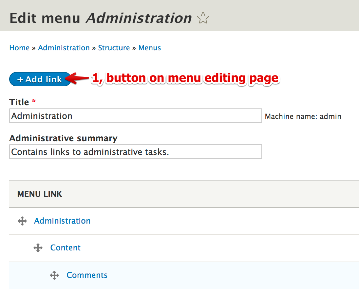
Task: Click into the Administrative summary field
Action: (135, 152)
